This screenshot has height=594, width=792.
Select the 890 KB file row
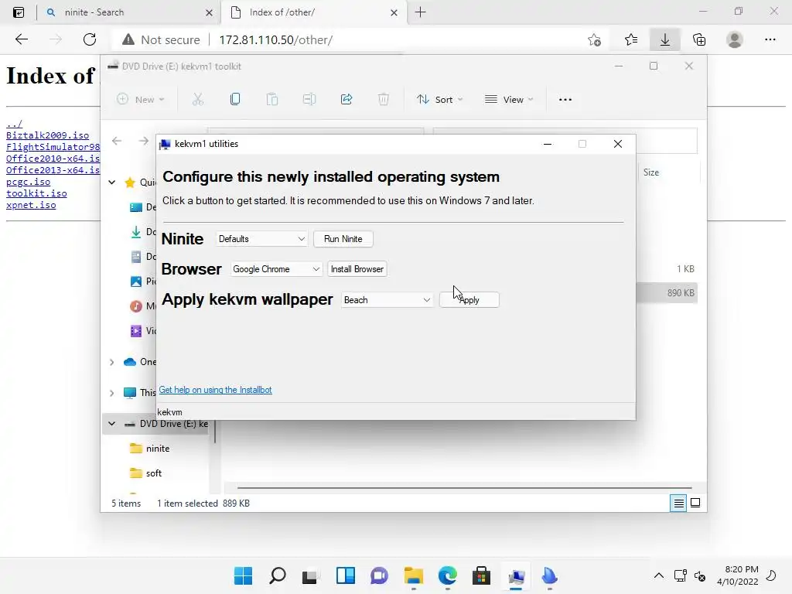tap(667, 293)
